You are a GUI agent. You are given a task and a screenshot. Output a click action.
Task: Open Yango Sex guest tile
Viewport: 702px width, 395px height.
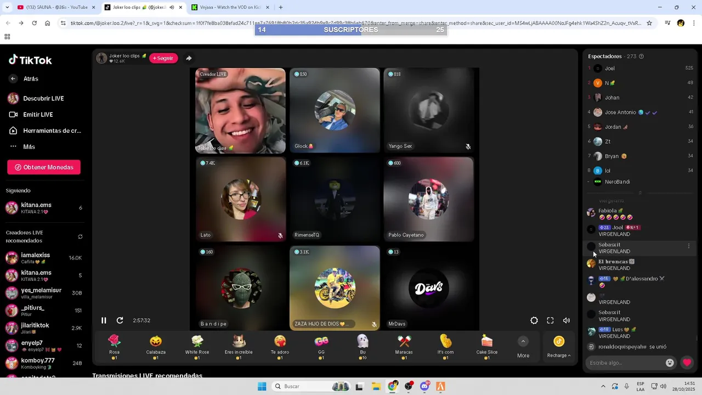pyautogui.click(x=428, y=110)
